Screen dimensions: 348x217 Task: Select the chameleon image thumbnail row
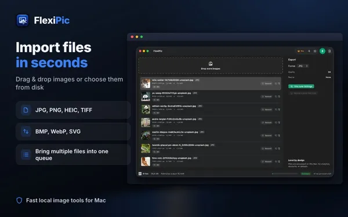(211, 135)
